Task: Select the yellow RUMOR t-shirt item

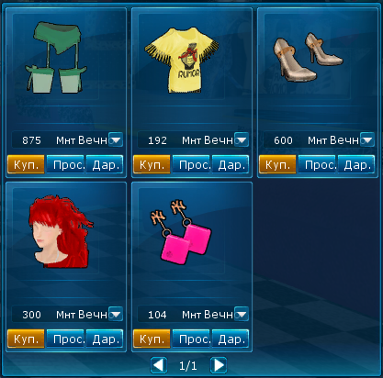Action: pyautogui.click(x=183, y=59)
